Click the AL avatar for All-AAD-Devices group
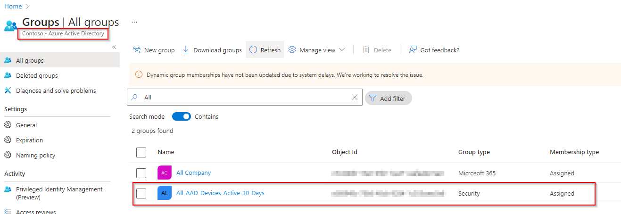Viewport: 621px width, 214px height. pyautogui.click(x=164, y=193)
